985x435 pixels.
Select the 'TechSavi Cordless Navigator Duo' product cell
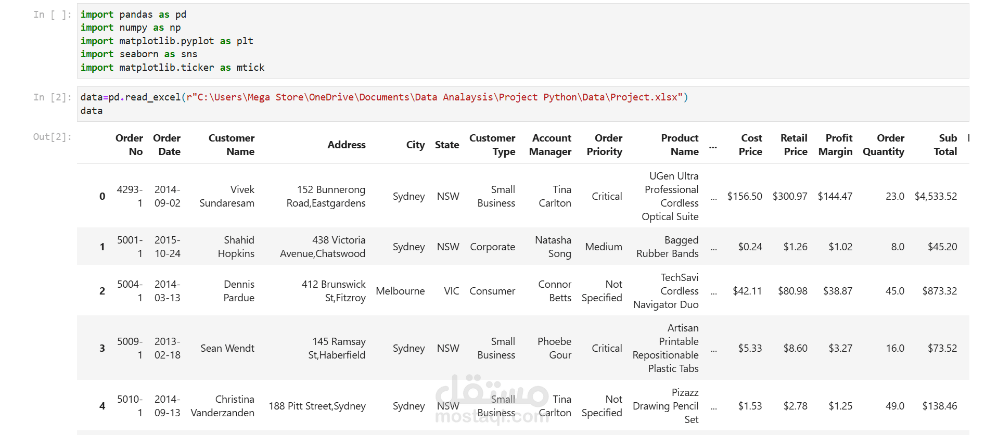click(666, 291)
